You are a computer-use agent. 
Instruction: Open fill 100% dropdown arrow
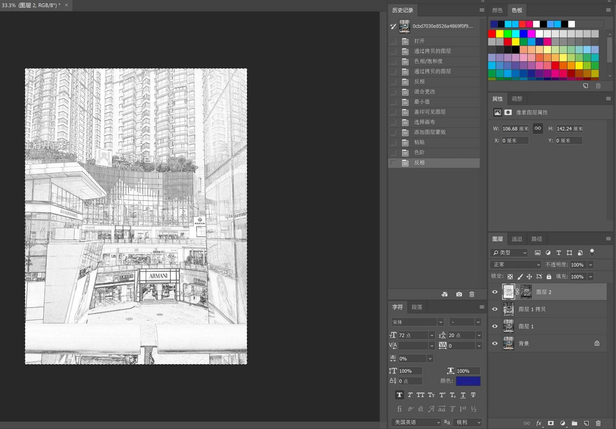click(x=591, y=277)
